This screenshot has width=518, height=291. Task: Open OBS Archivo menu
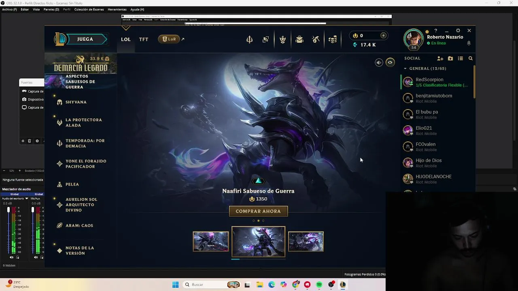tap(10, 9)
